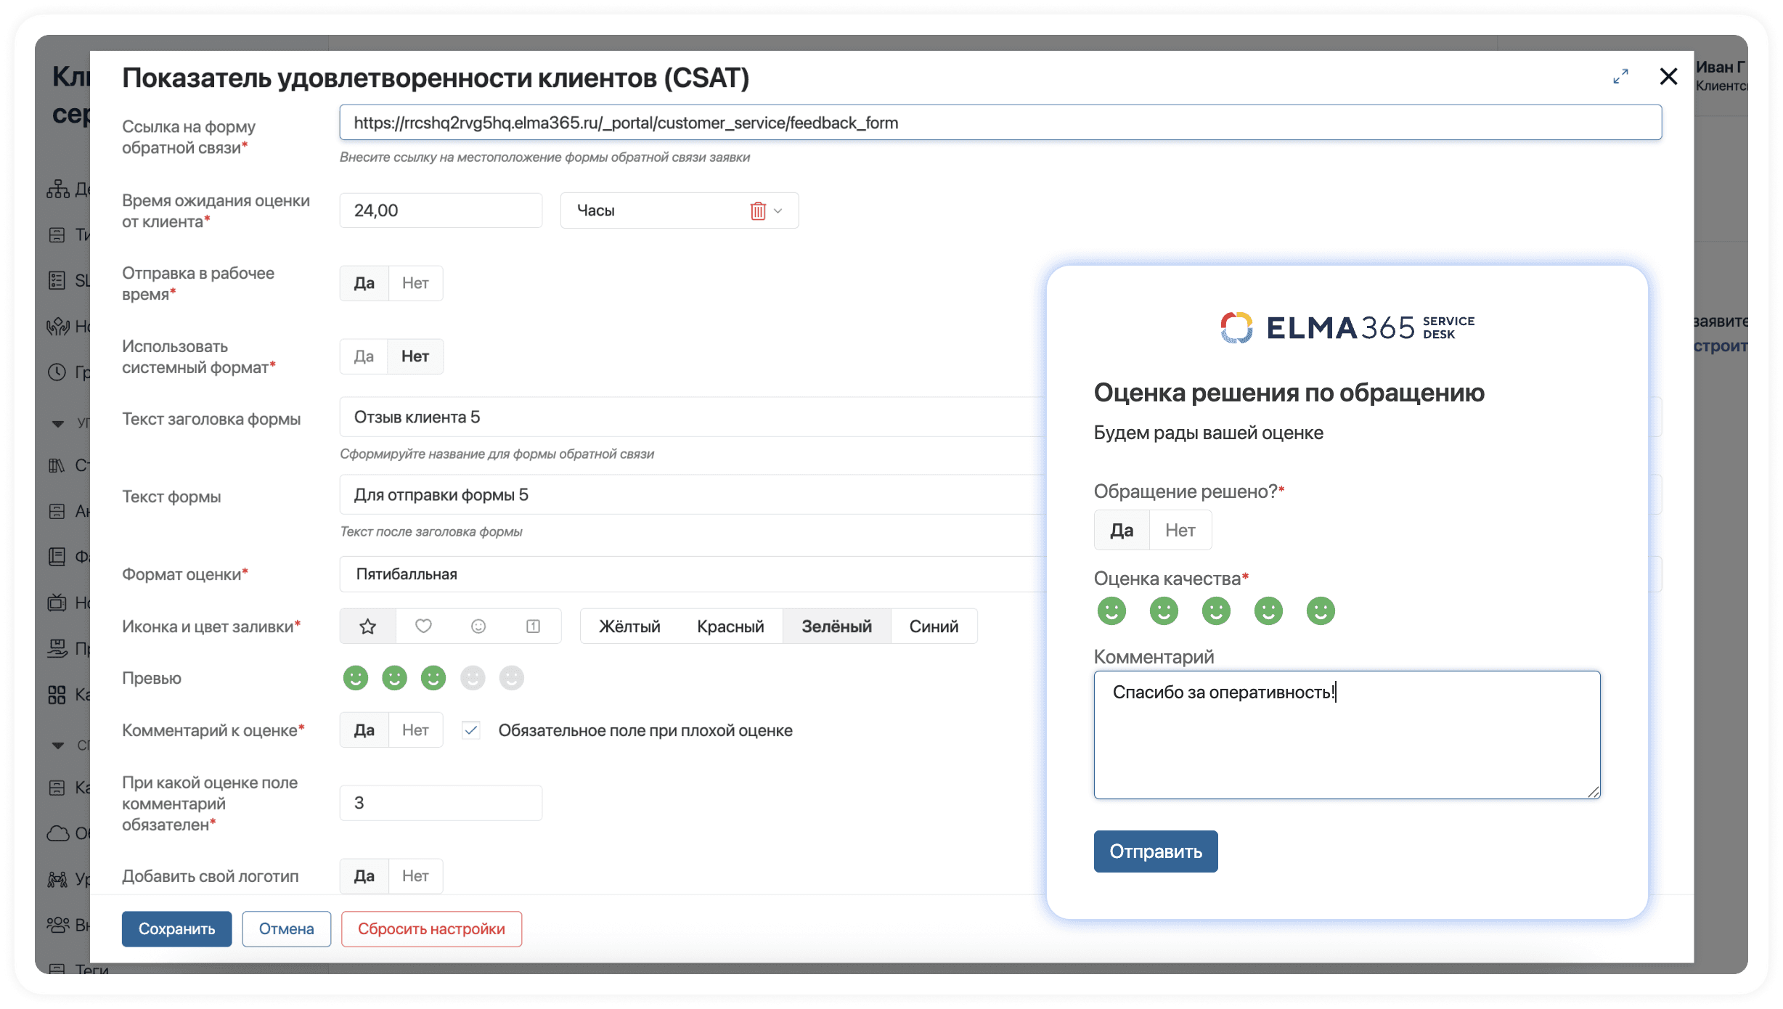Image resolution: width=1783 pixels, height=1009 pixels.
Task: Select the star rating icon
Action: click(367, 626)
